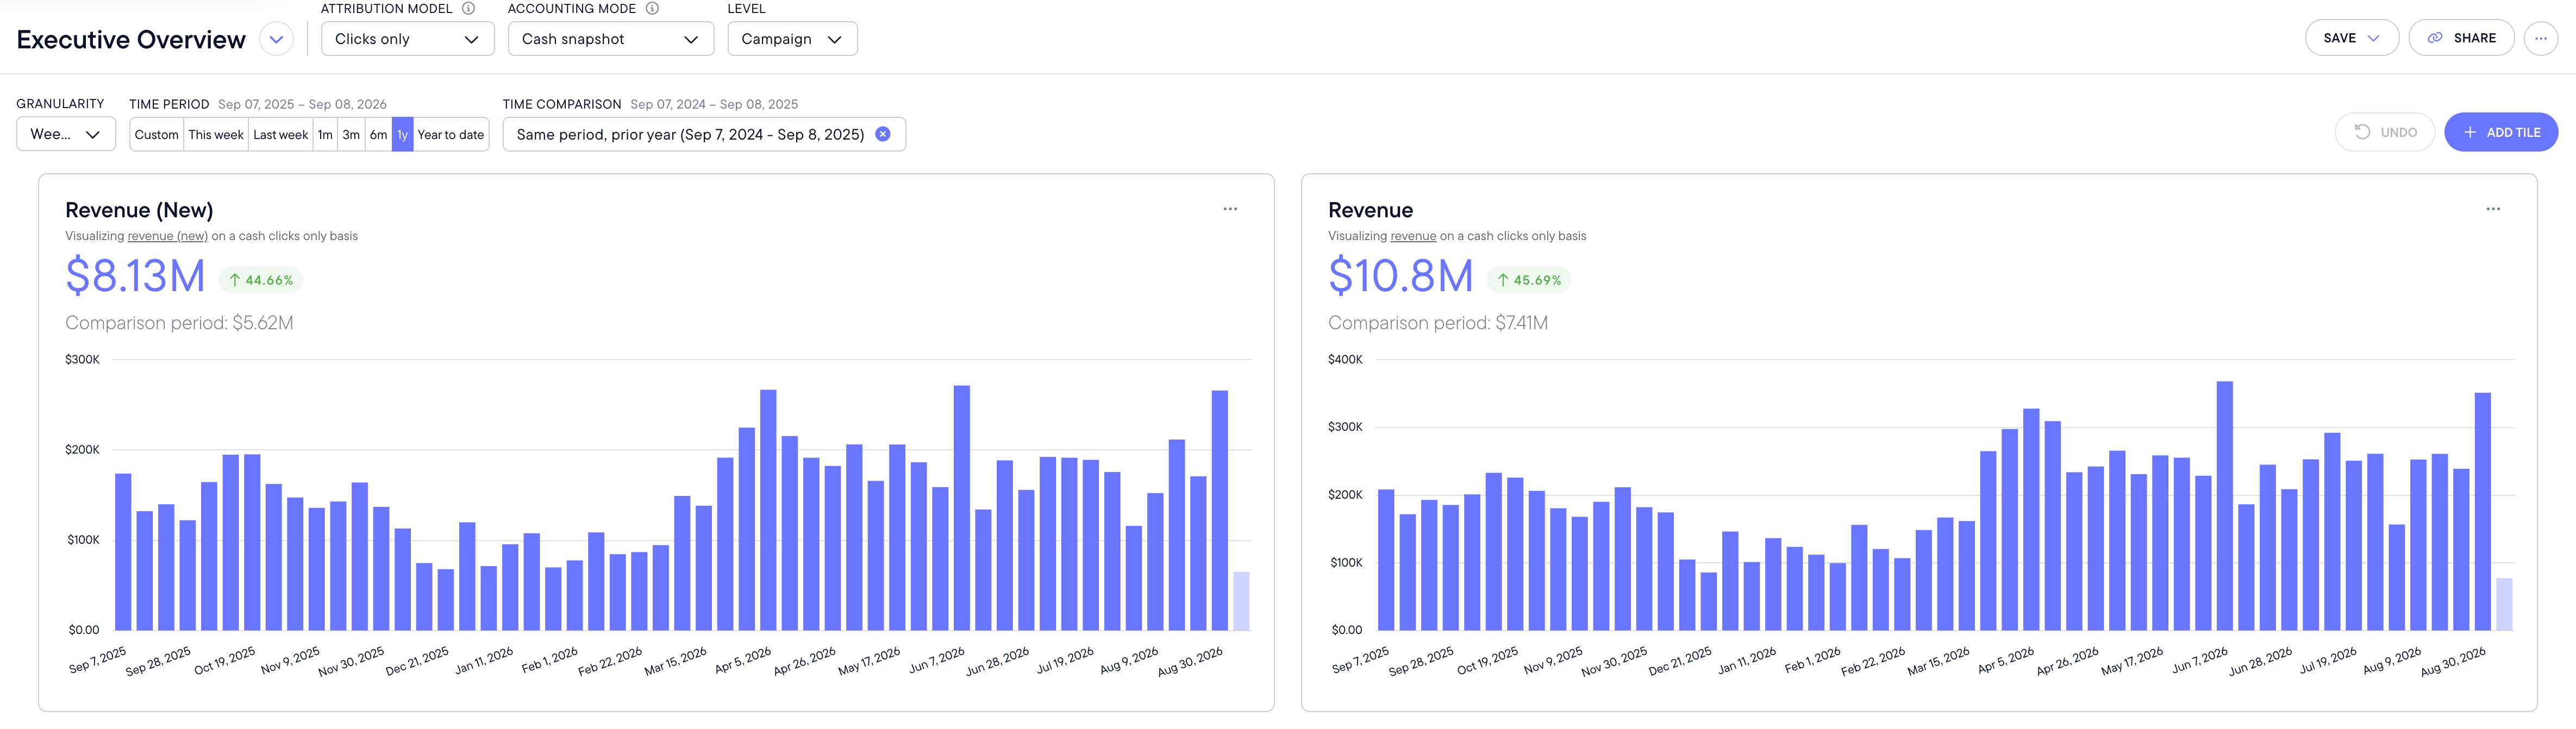Open the page options ellipsis menu
Screen dimensions: 2576x729
pyautogui.click(x=2540, y=38)
